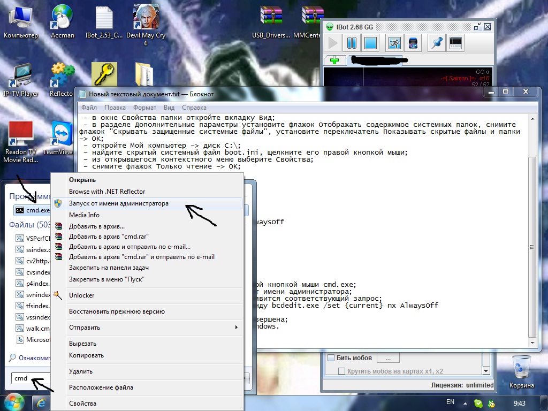Toggle the Бить мобов checkbox
Screen dimensions: 548x411
point(331,358)
